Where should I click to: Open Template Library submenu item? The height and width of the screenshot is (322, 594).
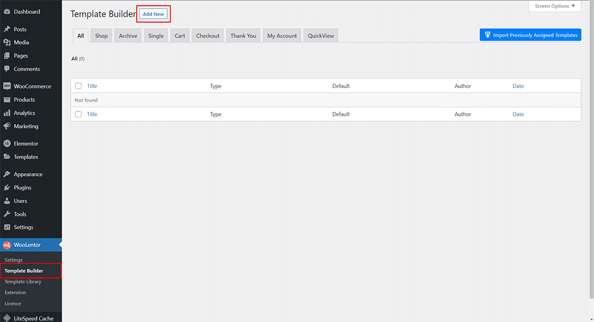click(x=23, y=281)
